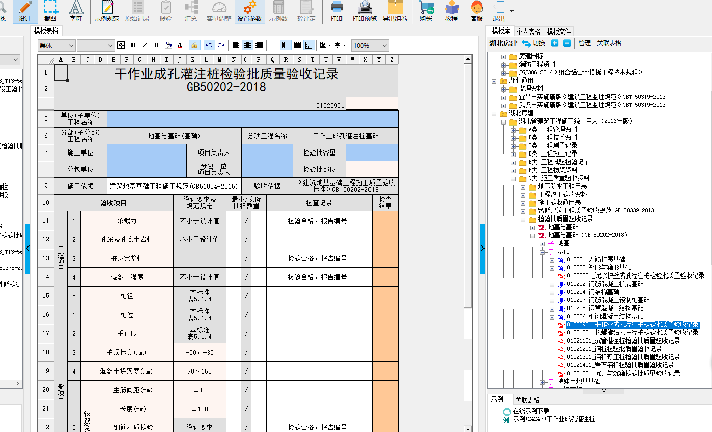Toggle the cell lock padlock
This screenshot has height=432, width=712.
194,45
